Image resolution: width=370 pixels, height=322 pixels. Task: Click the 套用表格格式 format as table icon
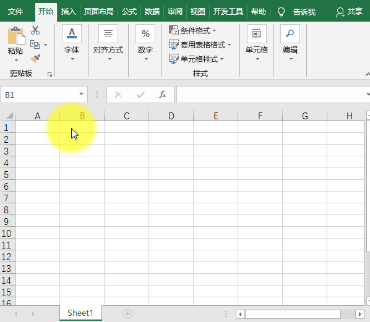pos(174,44)
